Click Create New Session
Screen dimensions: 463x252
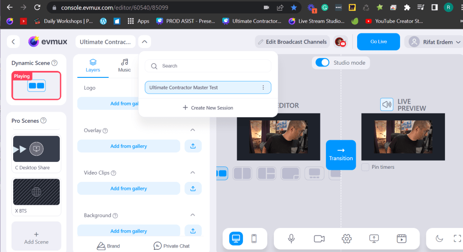point(208,108)
